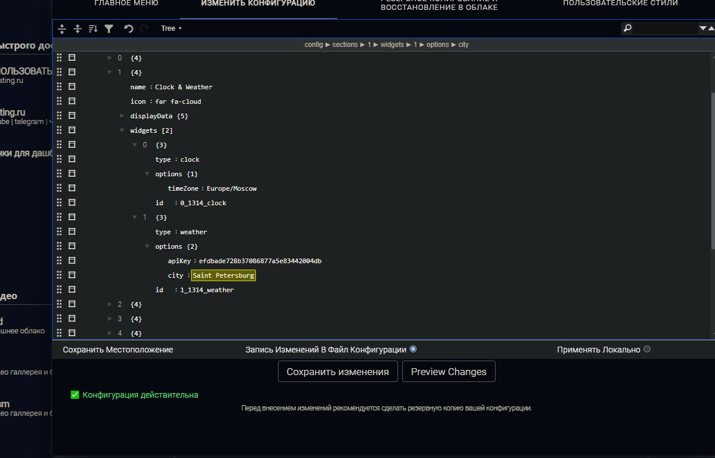715x458 pixels.
Task: Click the Preview Changes button
Action: click(448, 372)
